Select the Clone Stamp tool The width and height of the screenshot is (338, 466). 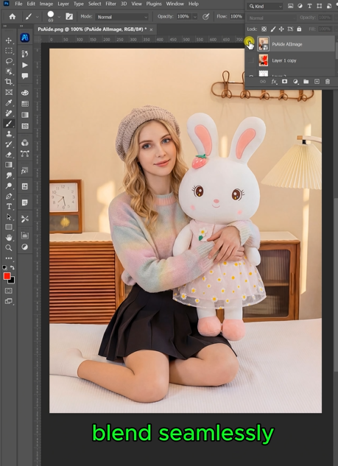(9, 134)
